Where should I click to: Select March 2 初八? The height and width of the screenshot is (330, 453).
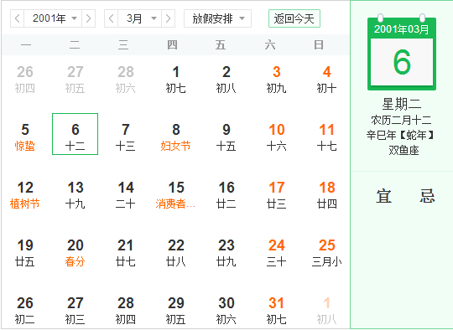226,80
